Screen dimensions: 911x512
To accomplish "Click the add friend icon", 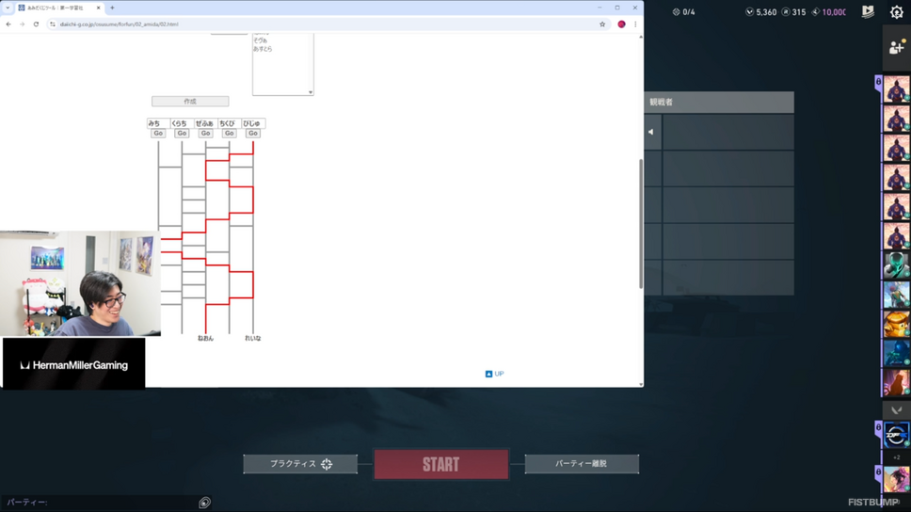I will [x=896, y=47].
